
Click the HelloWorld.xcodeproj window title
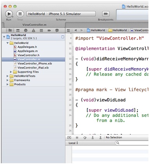coord(135,7)
